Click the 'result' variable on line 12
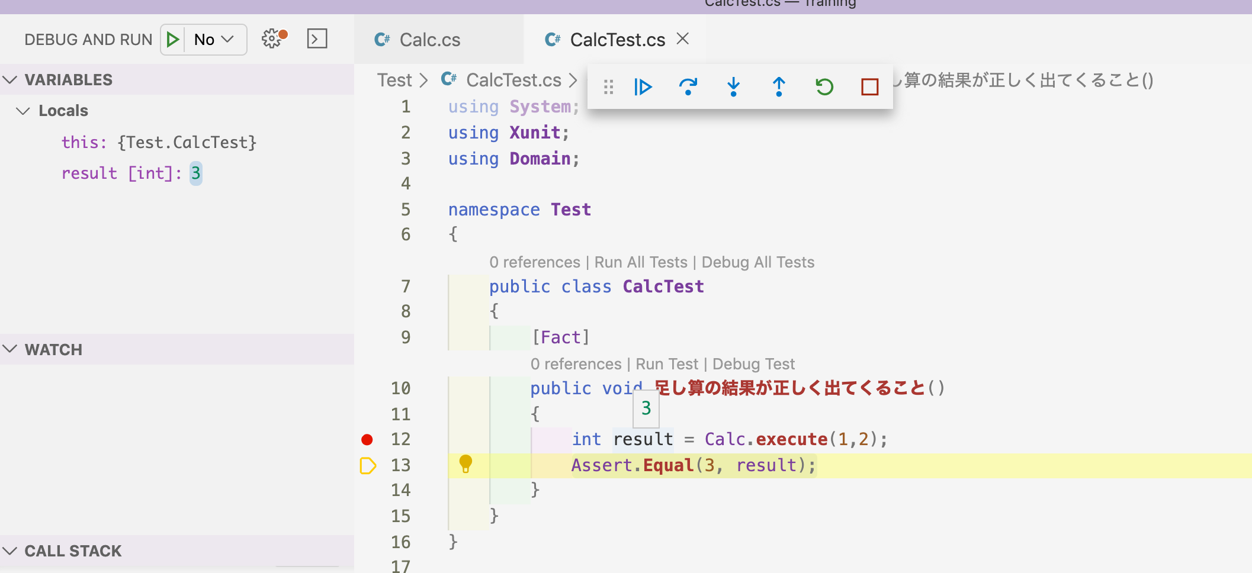The image size is (1252, 573). (x=643, y=439)
